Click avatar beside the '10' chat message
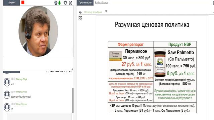 pos(7,107)
